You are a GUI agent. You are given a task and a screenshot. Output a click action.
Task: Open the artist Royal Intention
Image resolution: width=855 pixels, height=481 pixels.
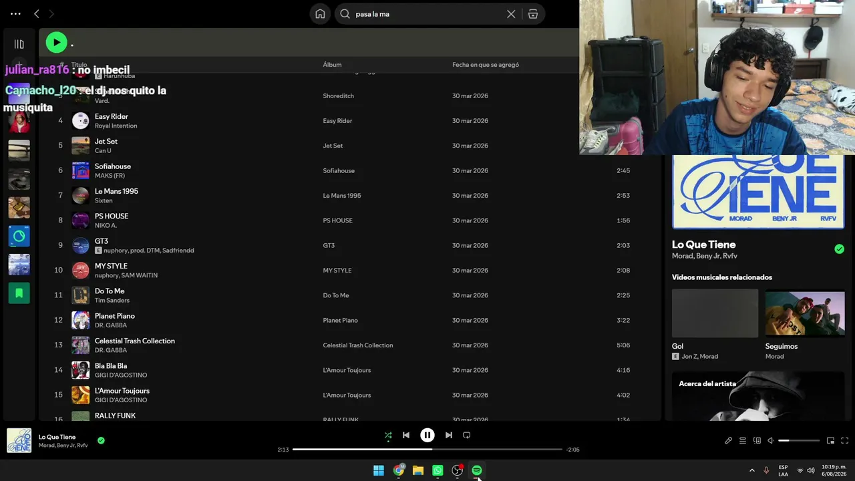[x=116, y=126]
